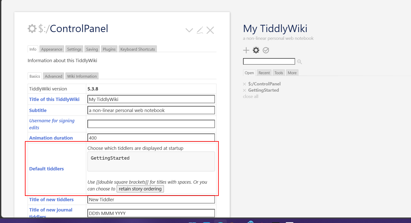Close the ControlPanel tiddler with X icon
Image resolution: width=411 pixels, height=223 pixels.
click(x=210, y=30)
